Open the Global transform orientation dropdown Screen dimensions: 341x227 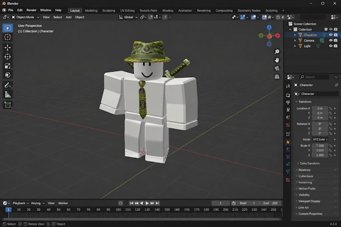(x=128, y=17)
